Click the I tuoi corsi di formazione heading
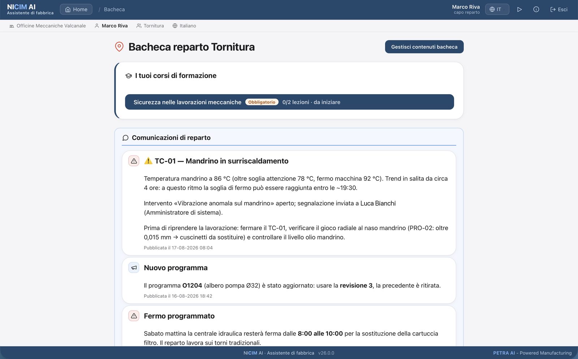 176,76
